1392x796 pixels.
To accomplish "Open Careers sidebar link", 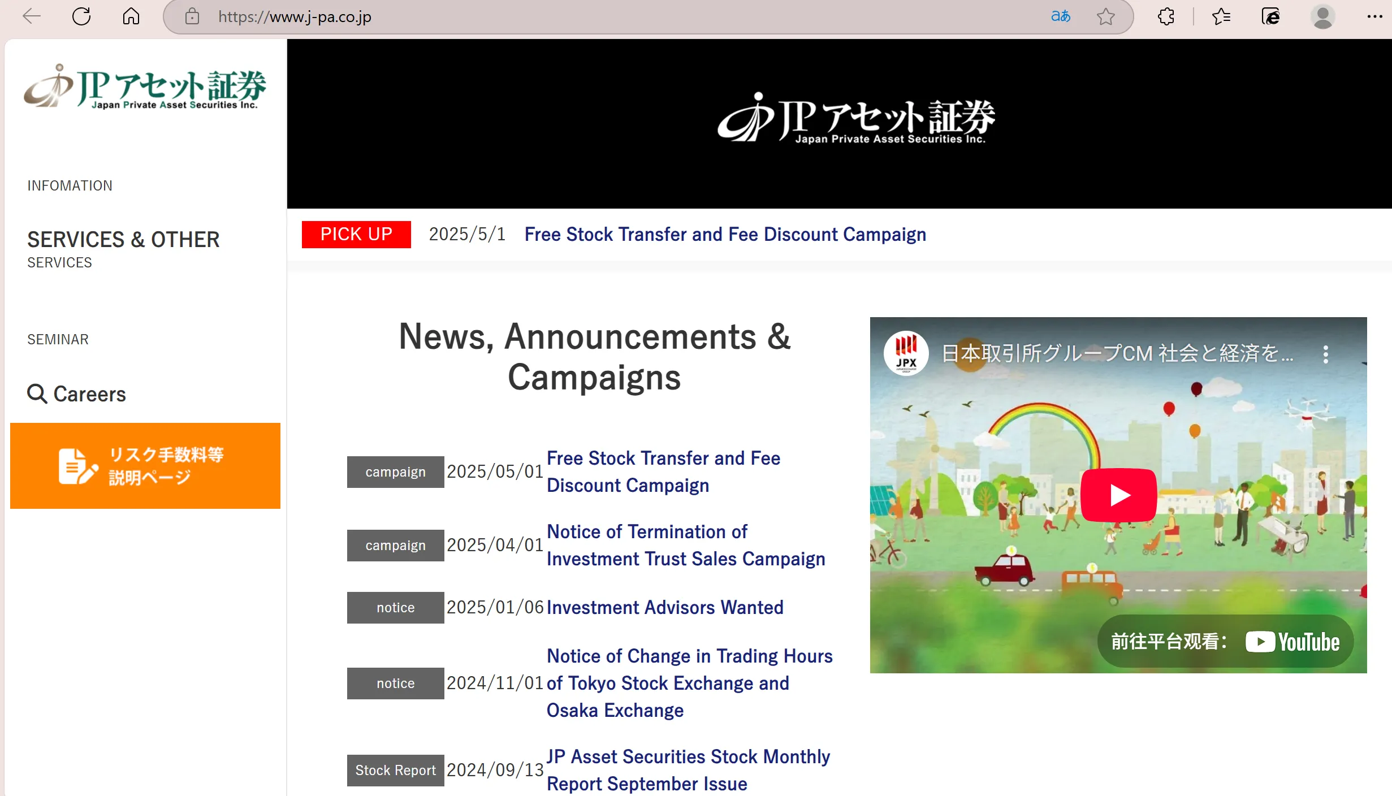I will (89, 394).
